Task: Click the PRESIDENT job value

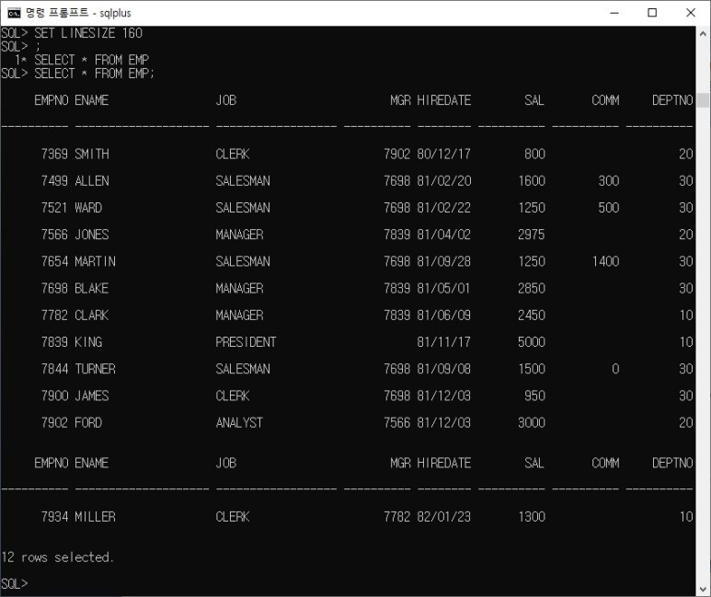Action: (x=246, y=342)
